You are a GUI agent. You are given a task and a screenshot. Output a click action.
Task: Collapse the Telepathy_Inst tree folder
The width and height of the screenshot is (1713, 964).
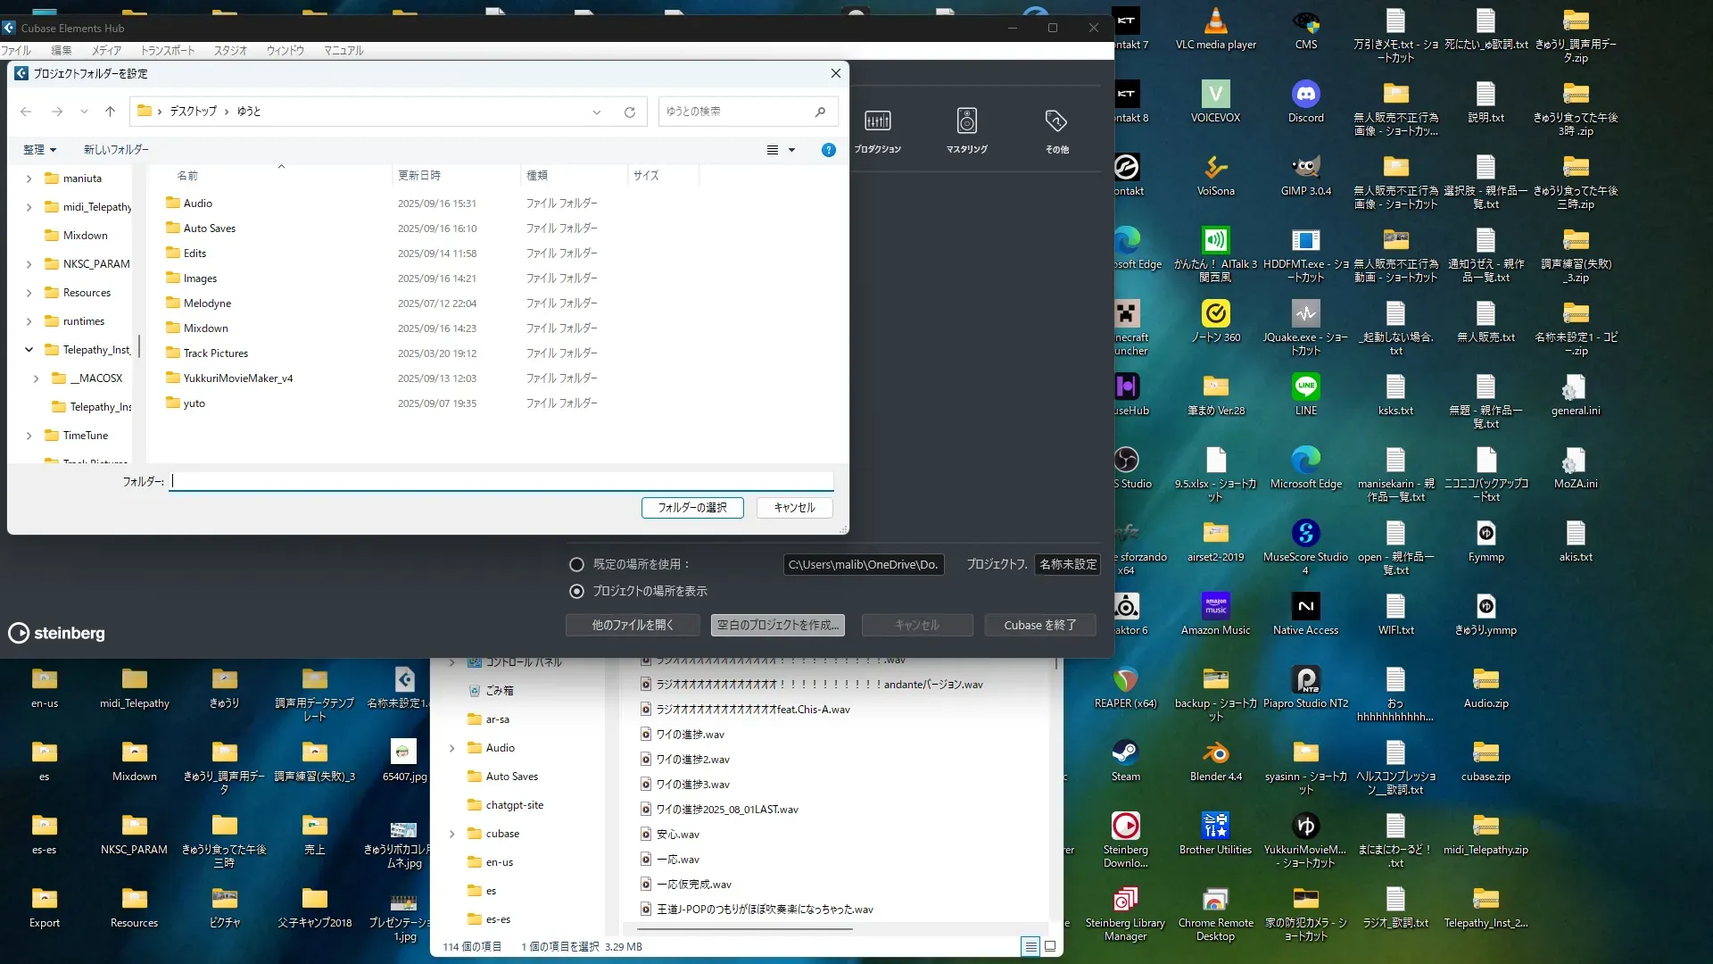(x=29, y=350)
